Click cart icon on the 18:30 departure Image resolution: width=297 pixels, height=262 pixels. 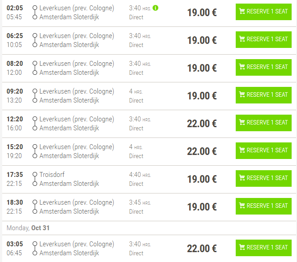click(x=242, y=206)
